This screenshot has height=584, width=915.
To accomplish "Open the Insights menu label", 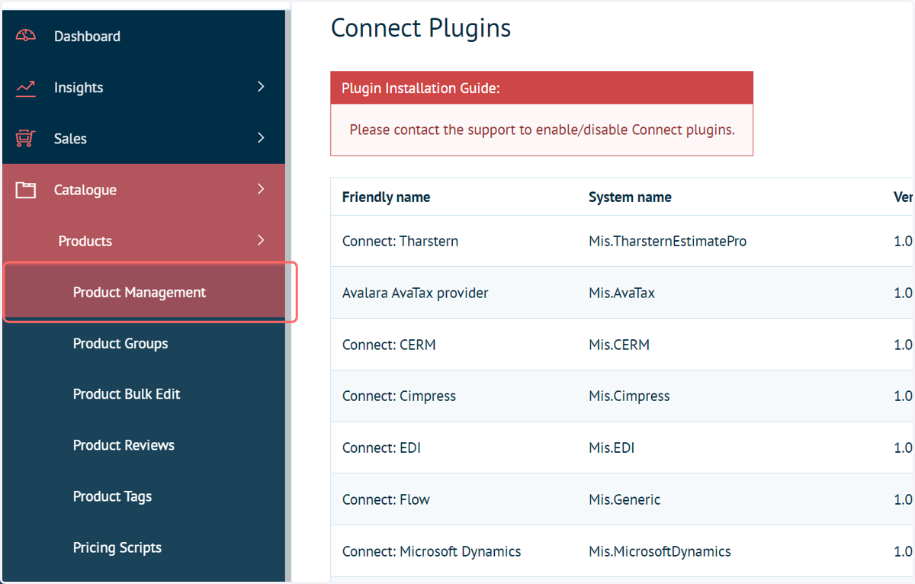I will tap(79, 88).
